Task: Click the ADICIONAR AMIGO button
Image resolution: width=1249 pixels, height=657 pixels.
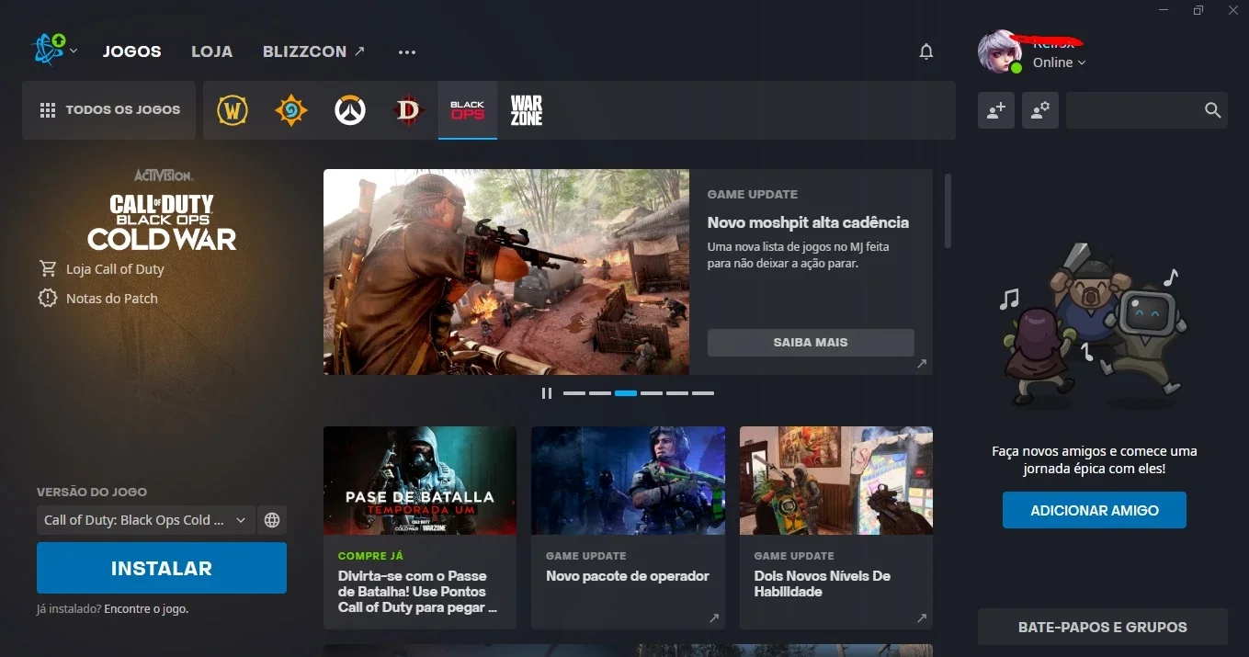Action: pyautogui.click(x=1095, y=510)
